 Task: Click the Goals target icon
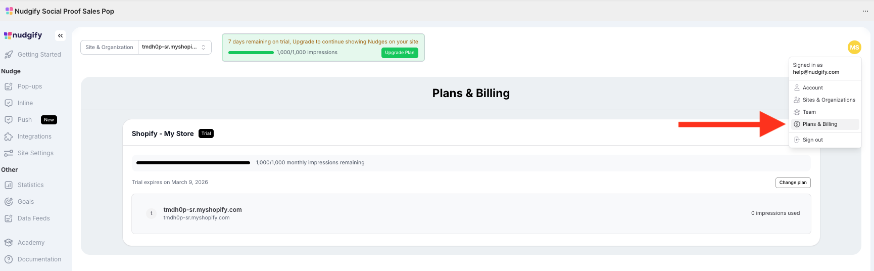point(9,202)
